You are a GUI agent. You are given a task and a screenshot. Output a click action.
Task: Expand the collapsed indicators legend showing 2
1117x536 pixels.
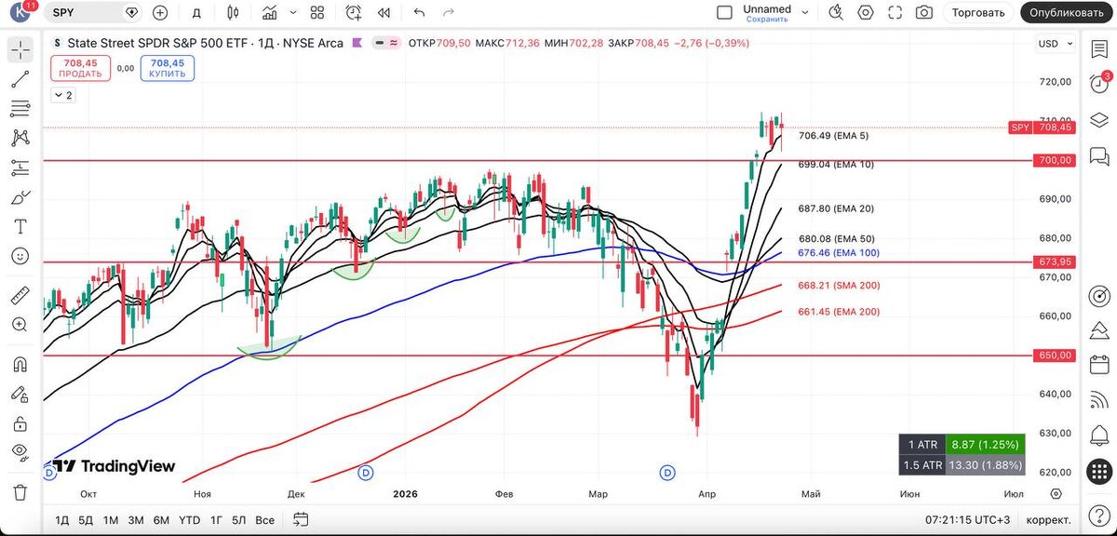pyautogui.click(x=63, y=95)
